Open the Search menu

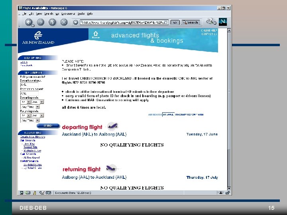[49, 14]
